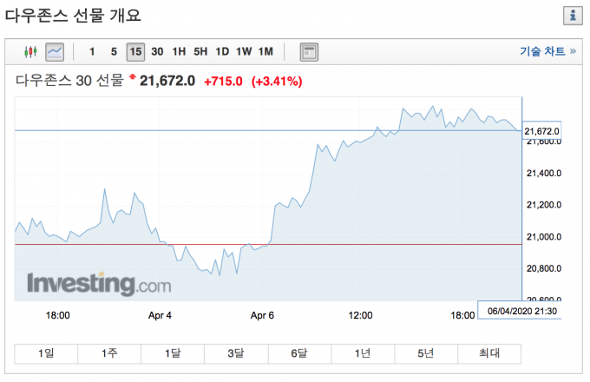Open the news panel layout icon
The width and height of the screenshot is (590, 382).
309,52
